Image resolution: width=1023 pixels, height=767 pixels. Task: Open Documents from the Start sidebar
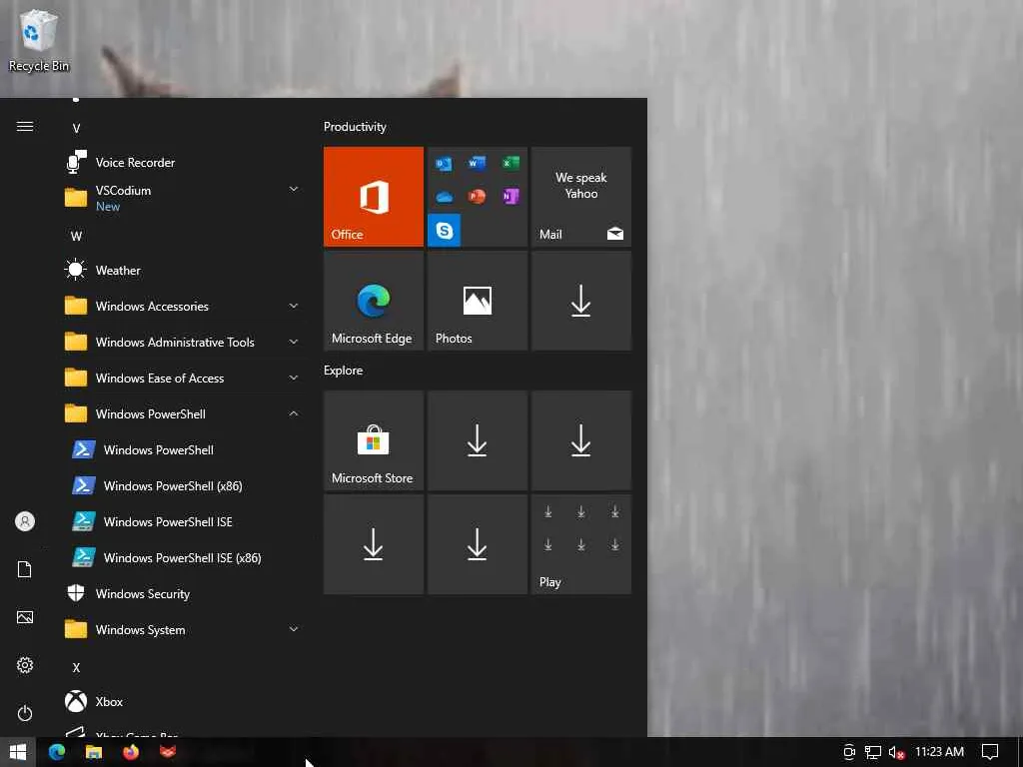pyautogui.click(x=25, y=569)
